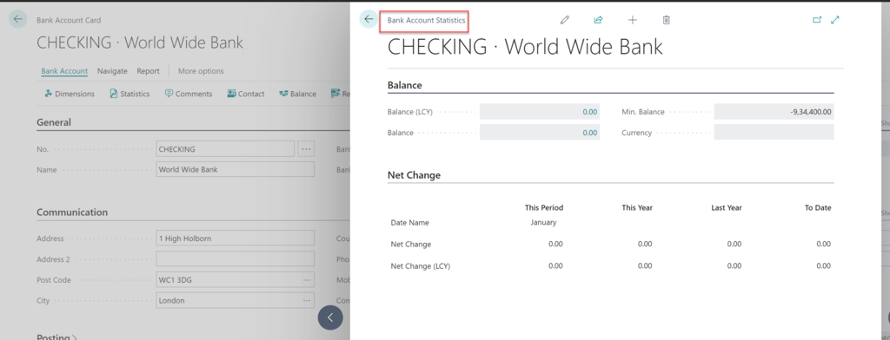Open lookup ellipsis in City field

click(307, 300)
